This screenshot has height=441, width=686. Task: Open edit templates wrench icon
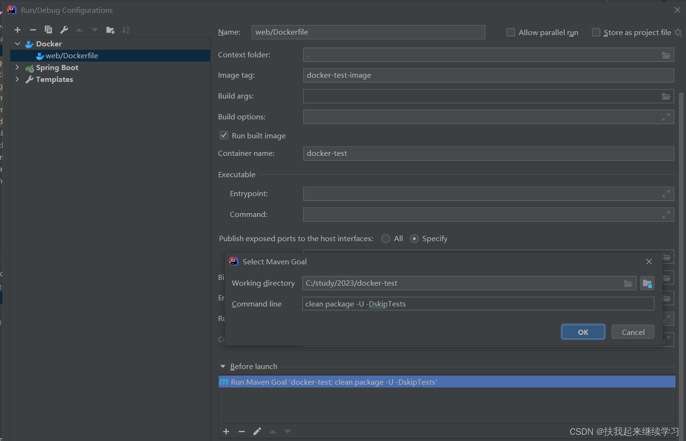64,30
